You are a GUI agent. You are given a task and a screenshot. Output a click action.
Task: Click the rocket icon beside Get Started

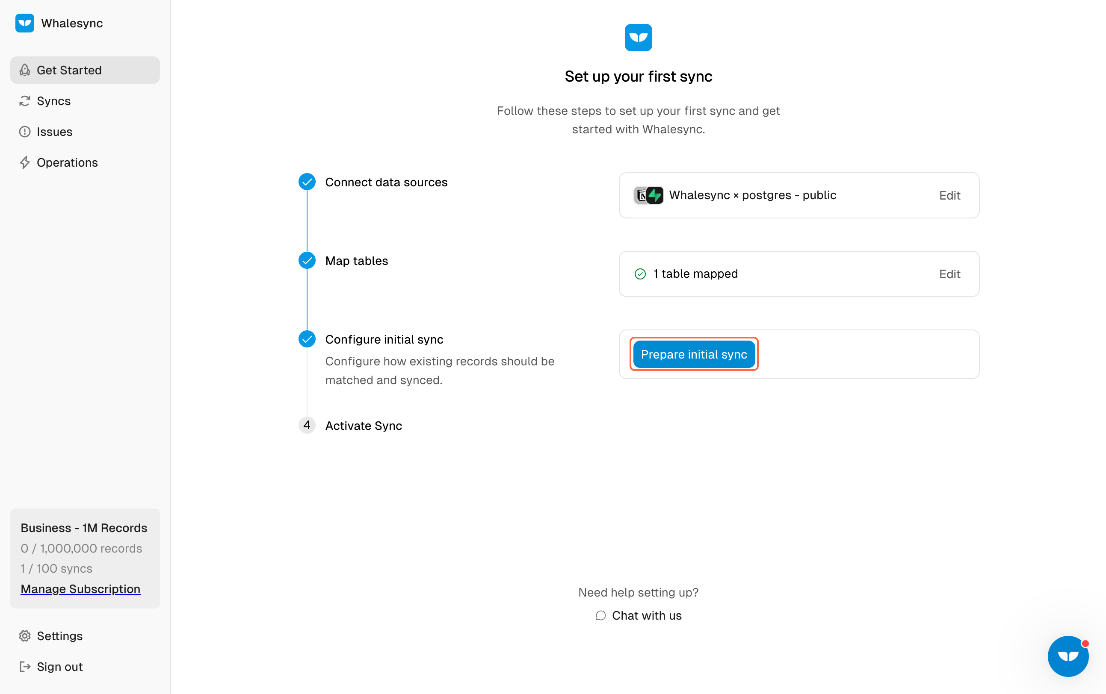[25, 70]
